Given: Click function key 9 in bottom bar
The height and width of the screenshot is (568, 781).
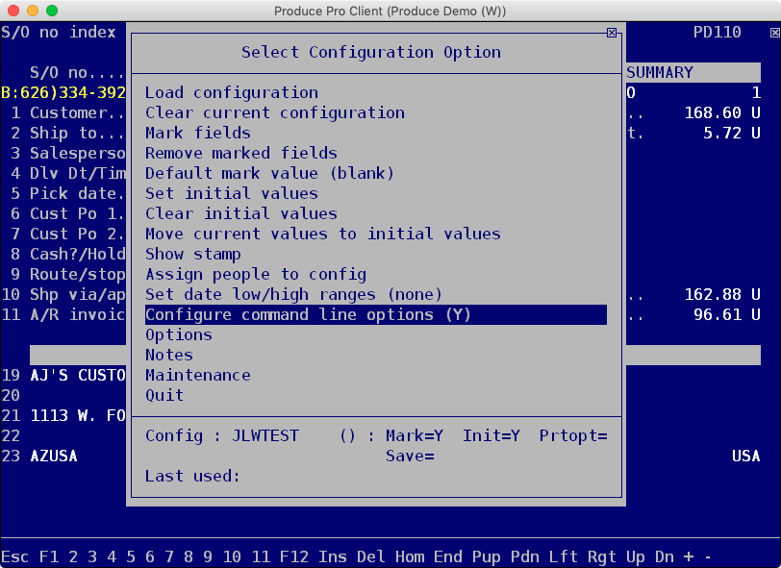Looking at the screenshot, I should pyautogui.click(x=208, y=556).
